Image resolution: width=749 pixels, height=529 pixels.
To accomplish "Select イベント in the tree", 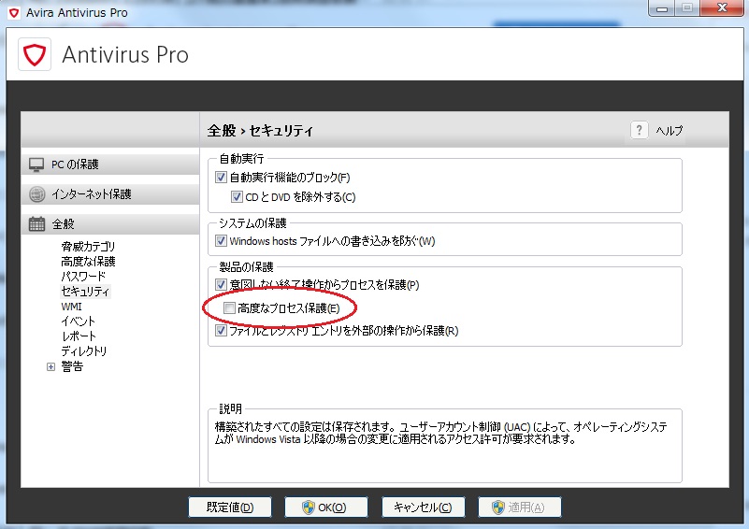I will [79, 322].
